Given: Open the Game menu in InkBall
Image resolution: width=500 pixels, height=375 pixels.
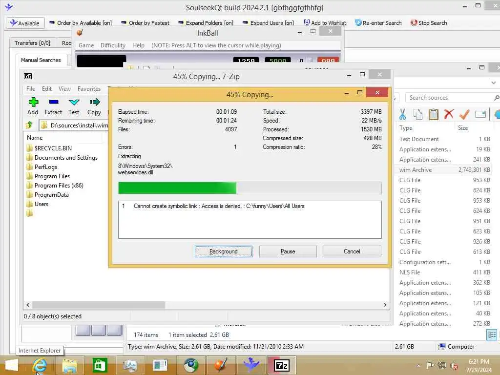Looking at the screenshot, I should click(86, 45).
